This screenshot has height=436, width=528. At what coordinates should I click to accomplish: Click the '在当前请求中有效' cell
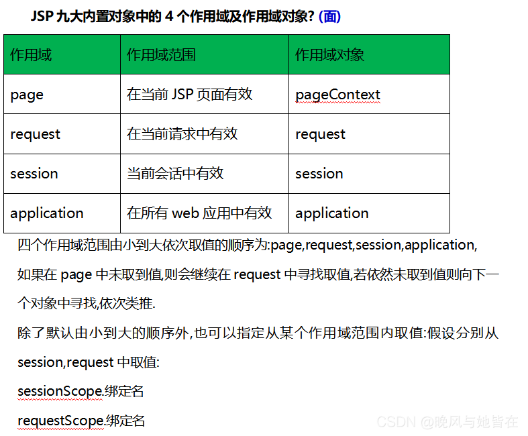(205, 134)
